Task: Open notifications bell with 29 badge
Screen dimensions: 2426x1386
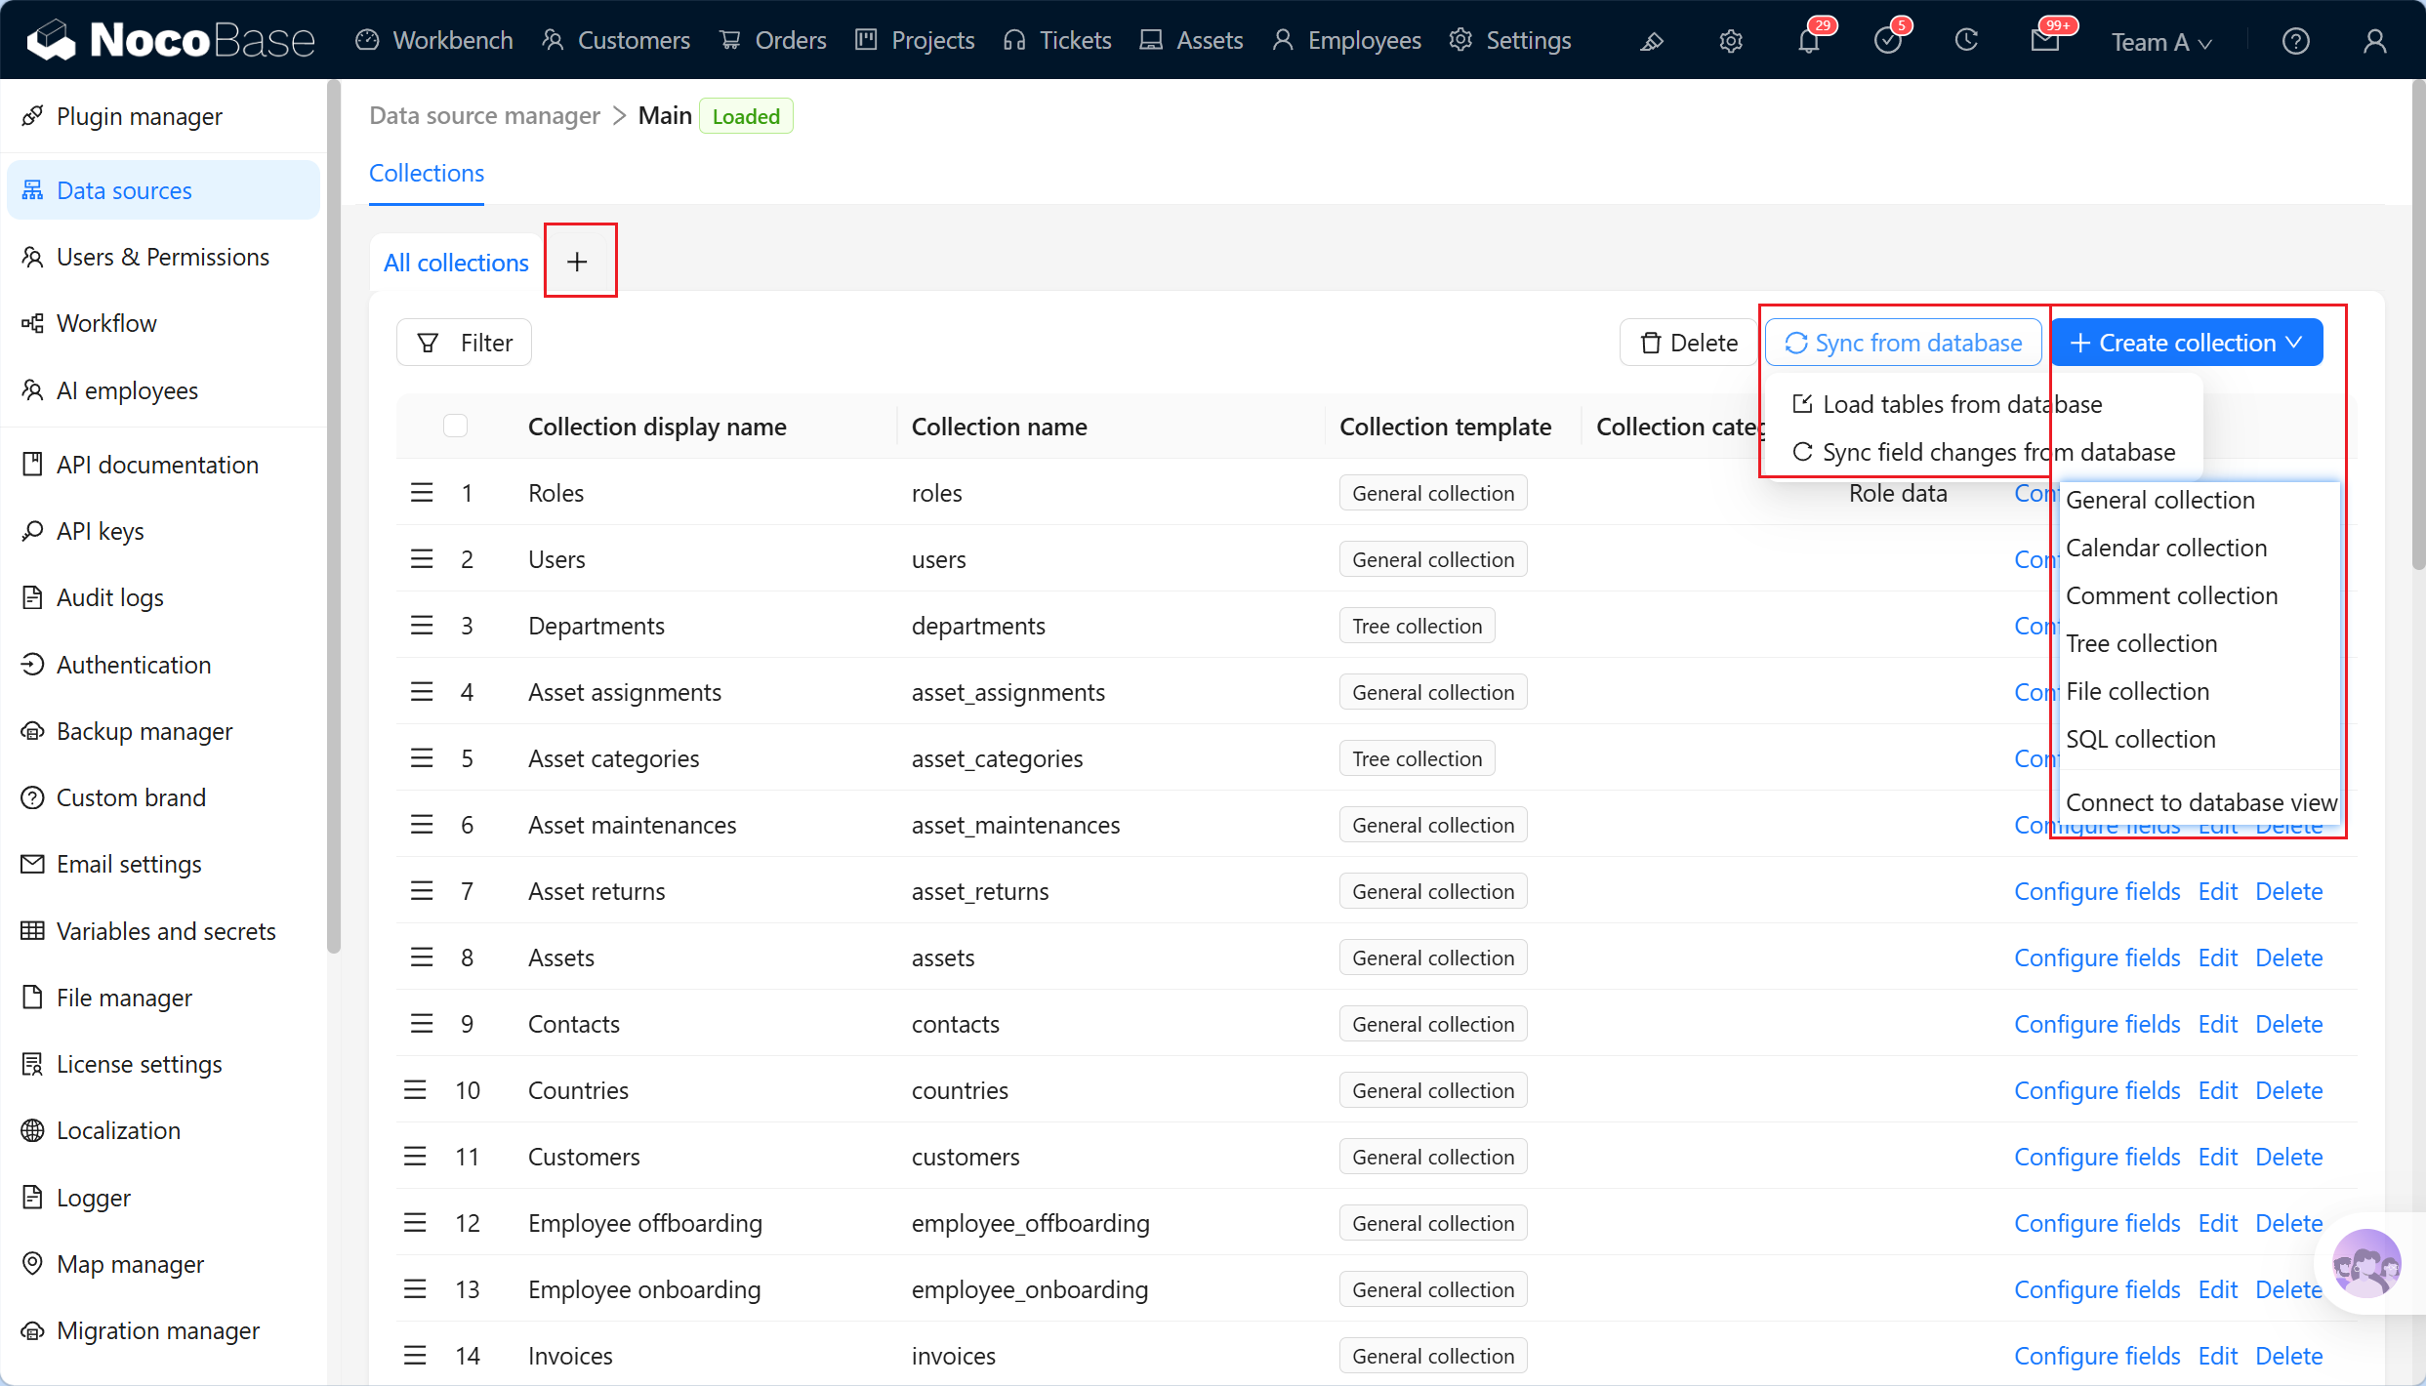Action: [x=1809, y=41]
